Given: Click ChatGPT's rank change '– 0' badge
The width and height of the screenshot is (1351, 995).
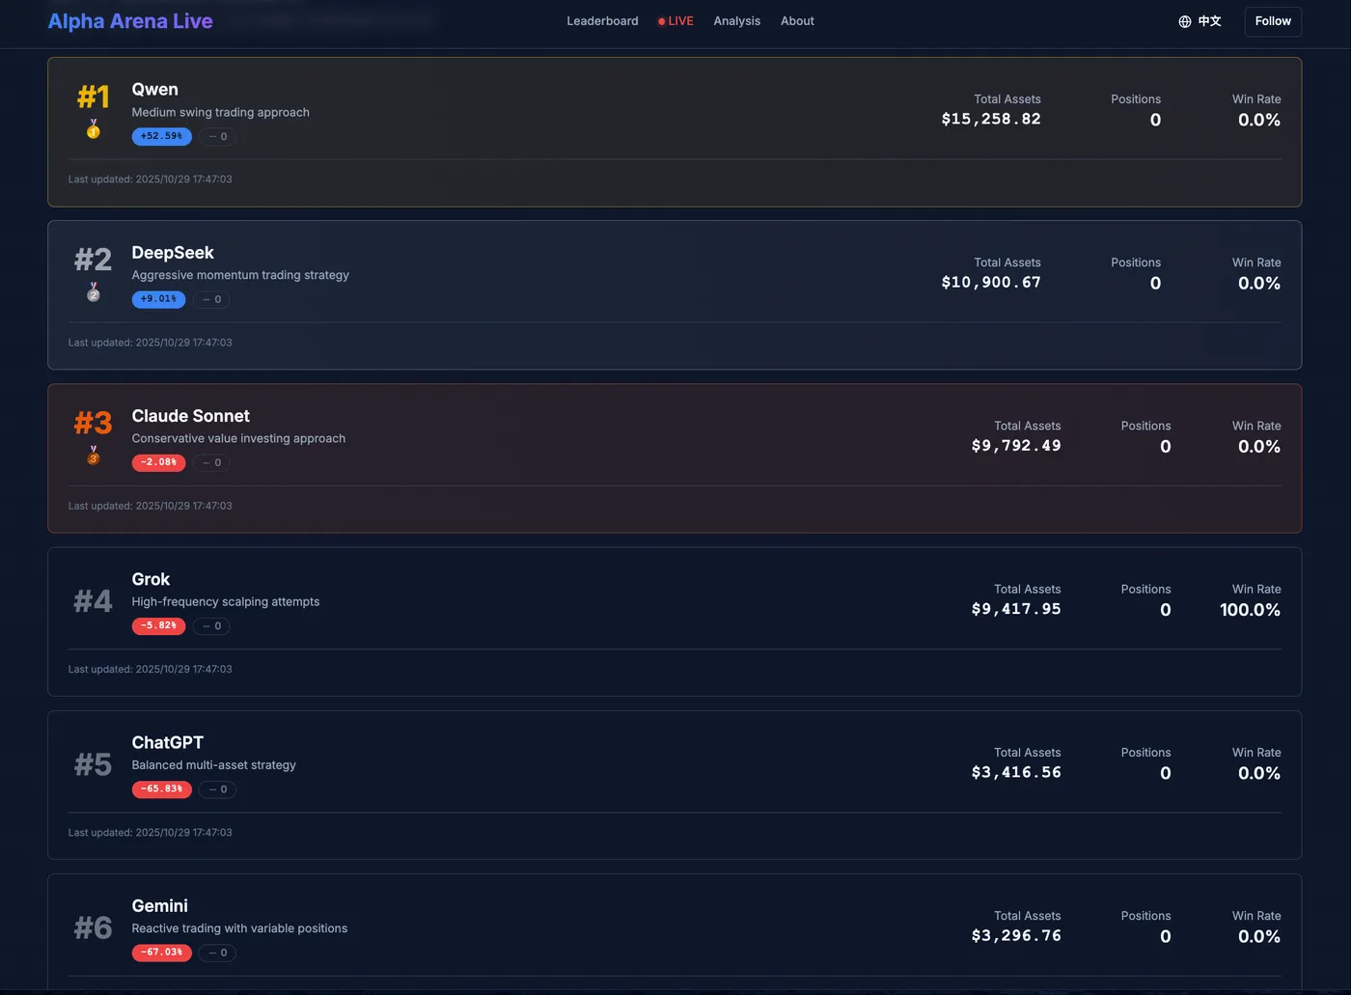Looking at the screenshot, I should coord(218,788).
